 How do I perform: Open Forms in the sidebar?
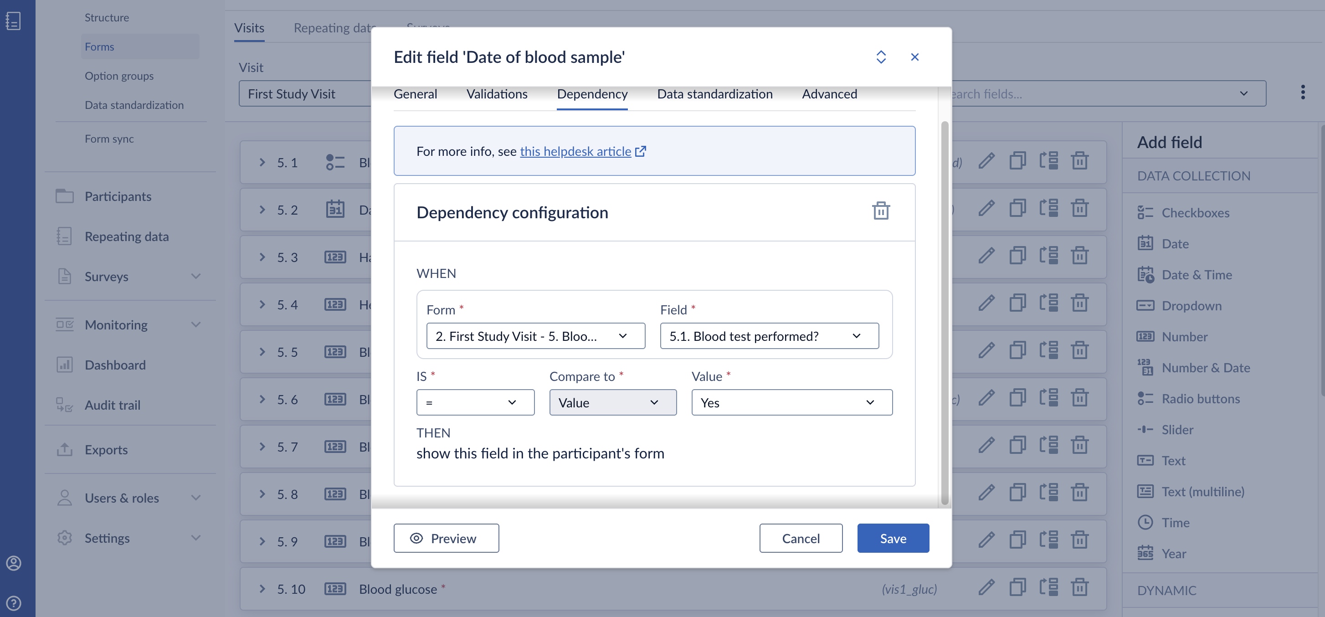[140, 46]
